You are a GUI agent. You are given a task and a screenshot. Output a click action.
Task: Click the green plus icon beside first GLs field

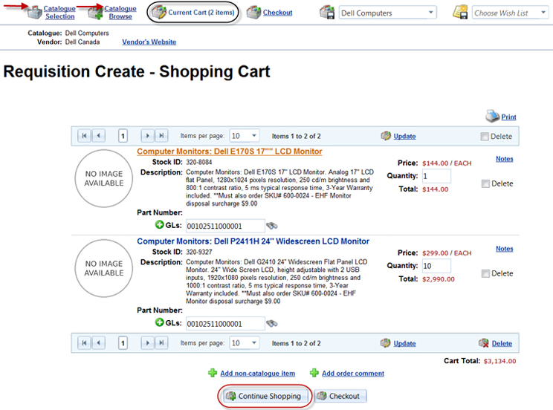point(159,225)
